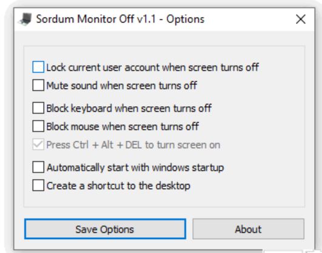Enable Lock current user account checkbox

[x=38, y=67]
